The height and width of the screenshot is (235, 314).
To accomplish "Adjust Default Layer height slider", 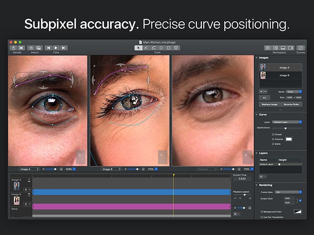I will [x=279, y=164].
